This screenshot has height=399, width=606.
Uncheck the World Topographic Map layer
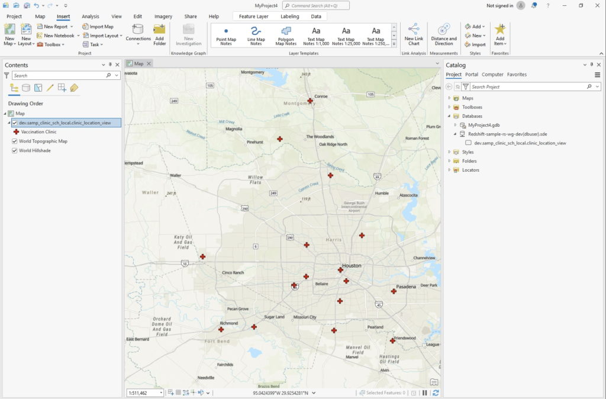click(14, 142)
